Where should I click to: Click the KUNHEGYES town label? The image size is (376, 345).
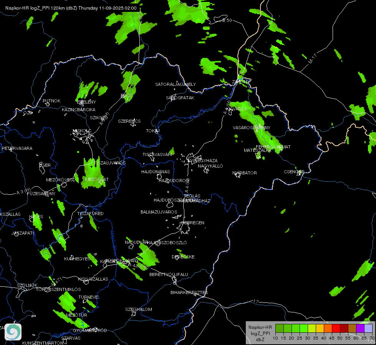click(77, 259)
